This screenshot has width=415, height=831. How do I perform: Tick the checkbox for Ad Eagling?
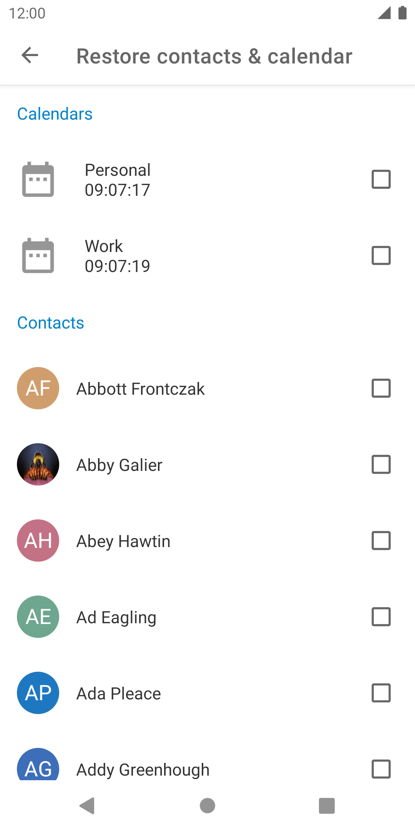[x=381, y=617]
